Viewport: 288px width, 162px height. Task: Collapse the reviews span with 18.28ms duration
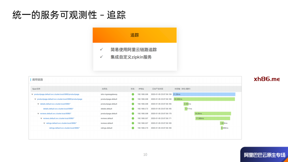click(x=38, y=114)
